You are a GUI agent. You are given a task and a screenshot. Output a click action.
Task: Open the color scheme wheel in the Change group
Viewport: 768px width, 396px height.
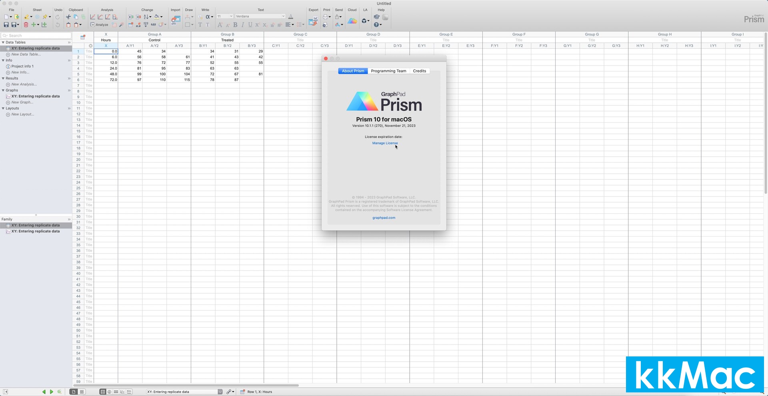[x=160, y=25]
